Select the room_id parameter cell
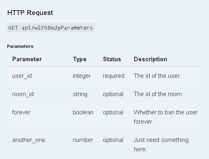 [23, 94]
